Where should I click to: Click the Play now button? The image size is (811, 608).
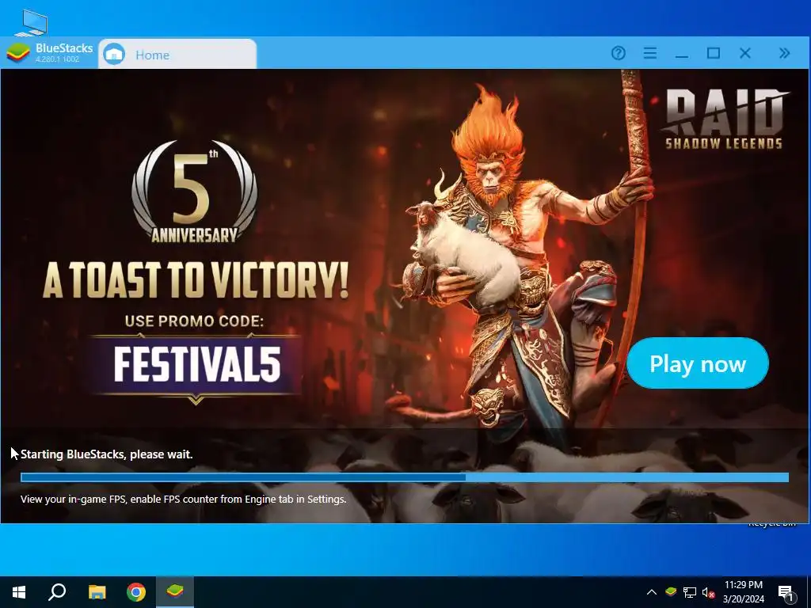click(x=697, y=363)
